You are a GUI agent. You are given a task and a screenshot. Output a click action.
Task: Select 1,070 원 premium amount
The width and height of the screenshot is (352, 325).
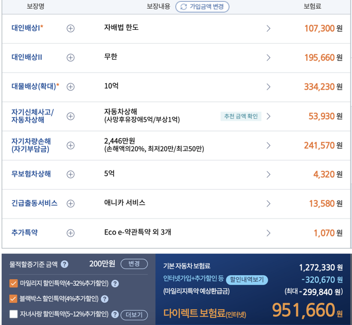[x=328, y=233]
